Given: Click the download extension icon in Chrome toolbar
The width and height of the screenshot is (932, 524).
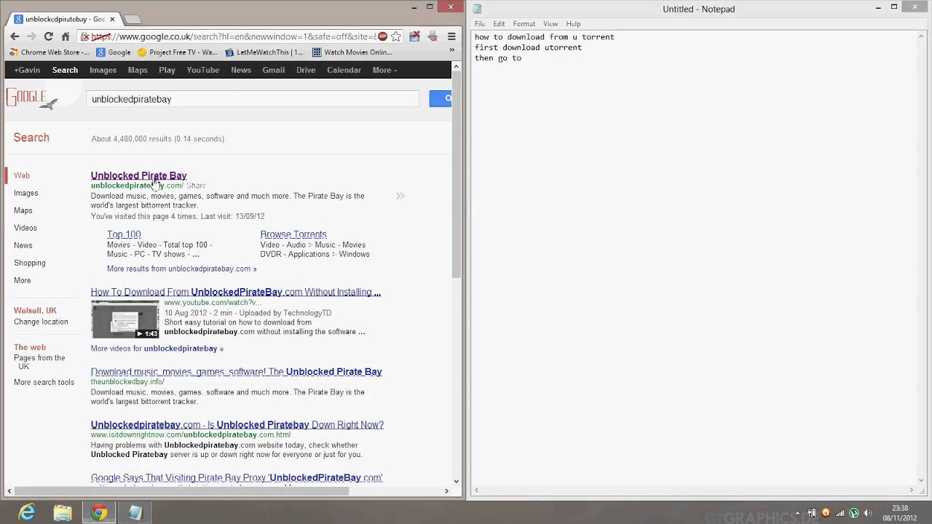Looking at the screenshot, I should 433,36.
